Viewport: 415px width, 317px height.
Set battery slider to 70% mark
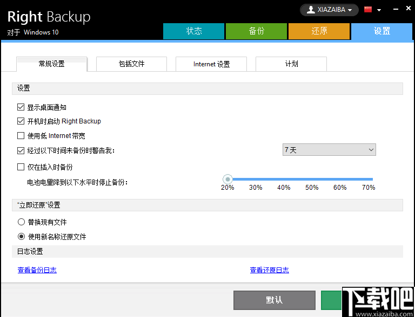pyautogui.click(x=370, y=180)
